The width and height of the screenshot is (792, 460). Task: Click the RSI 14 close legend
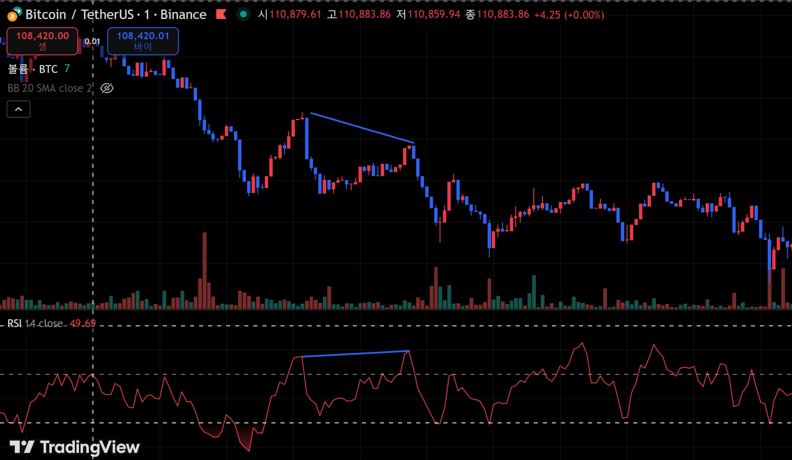tap(35, 323)
